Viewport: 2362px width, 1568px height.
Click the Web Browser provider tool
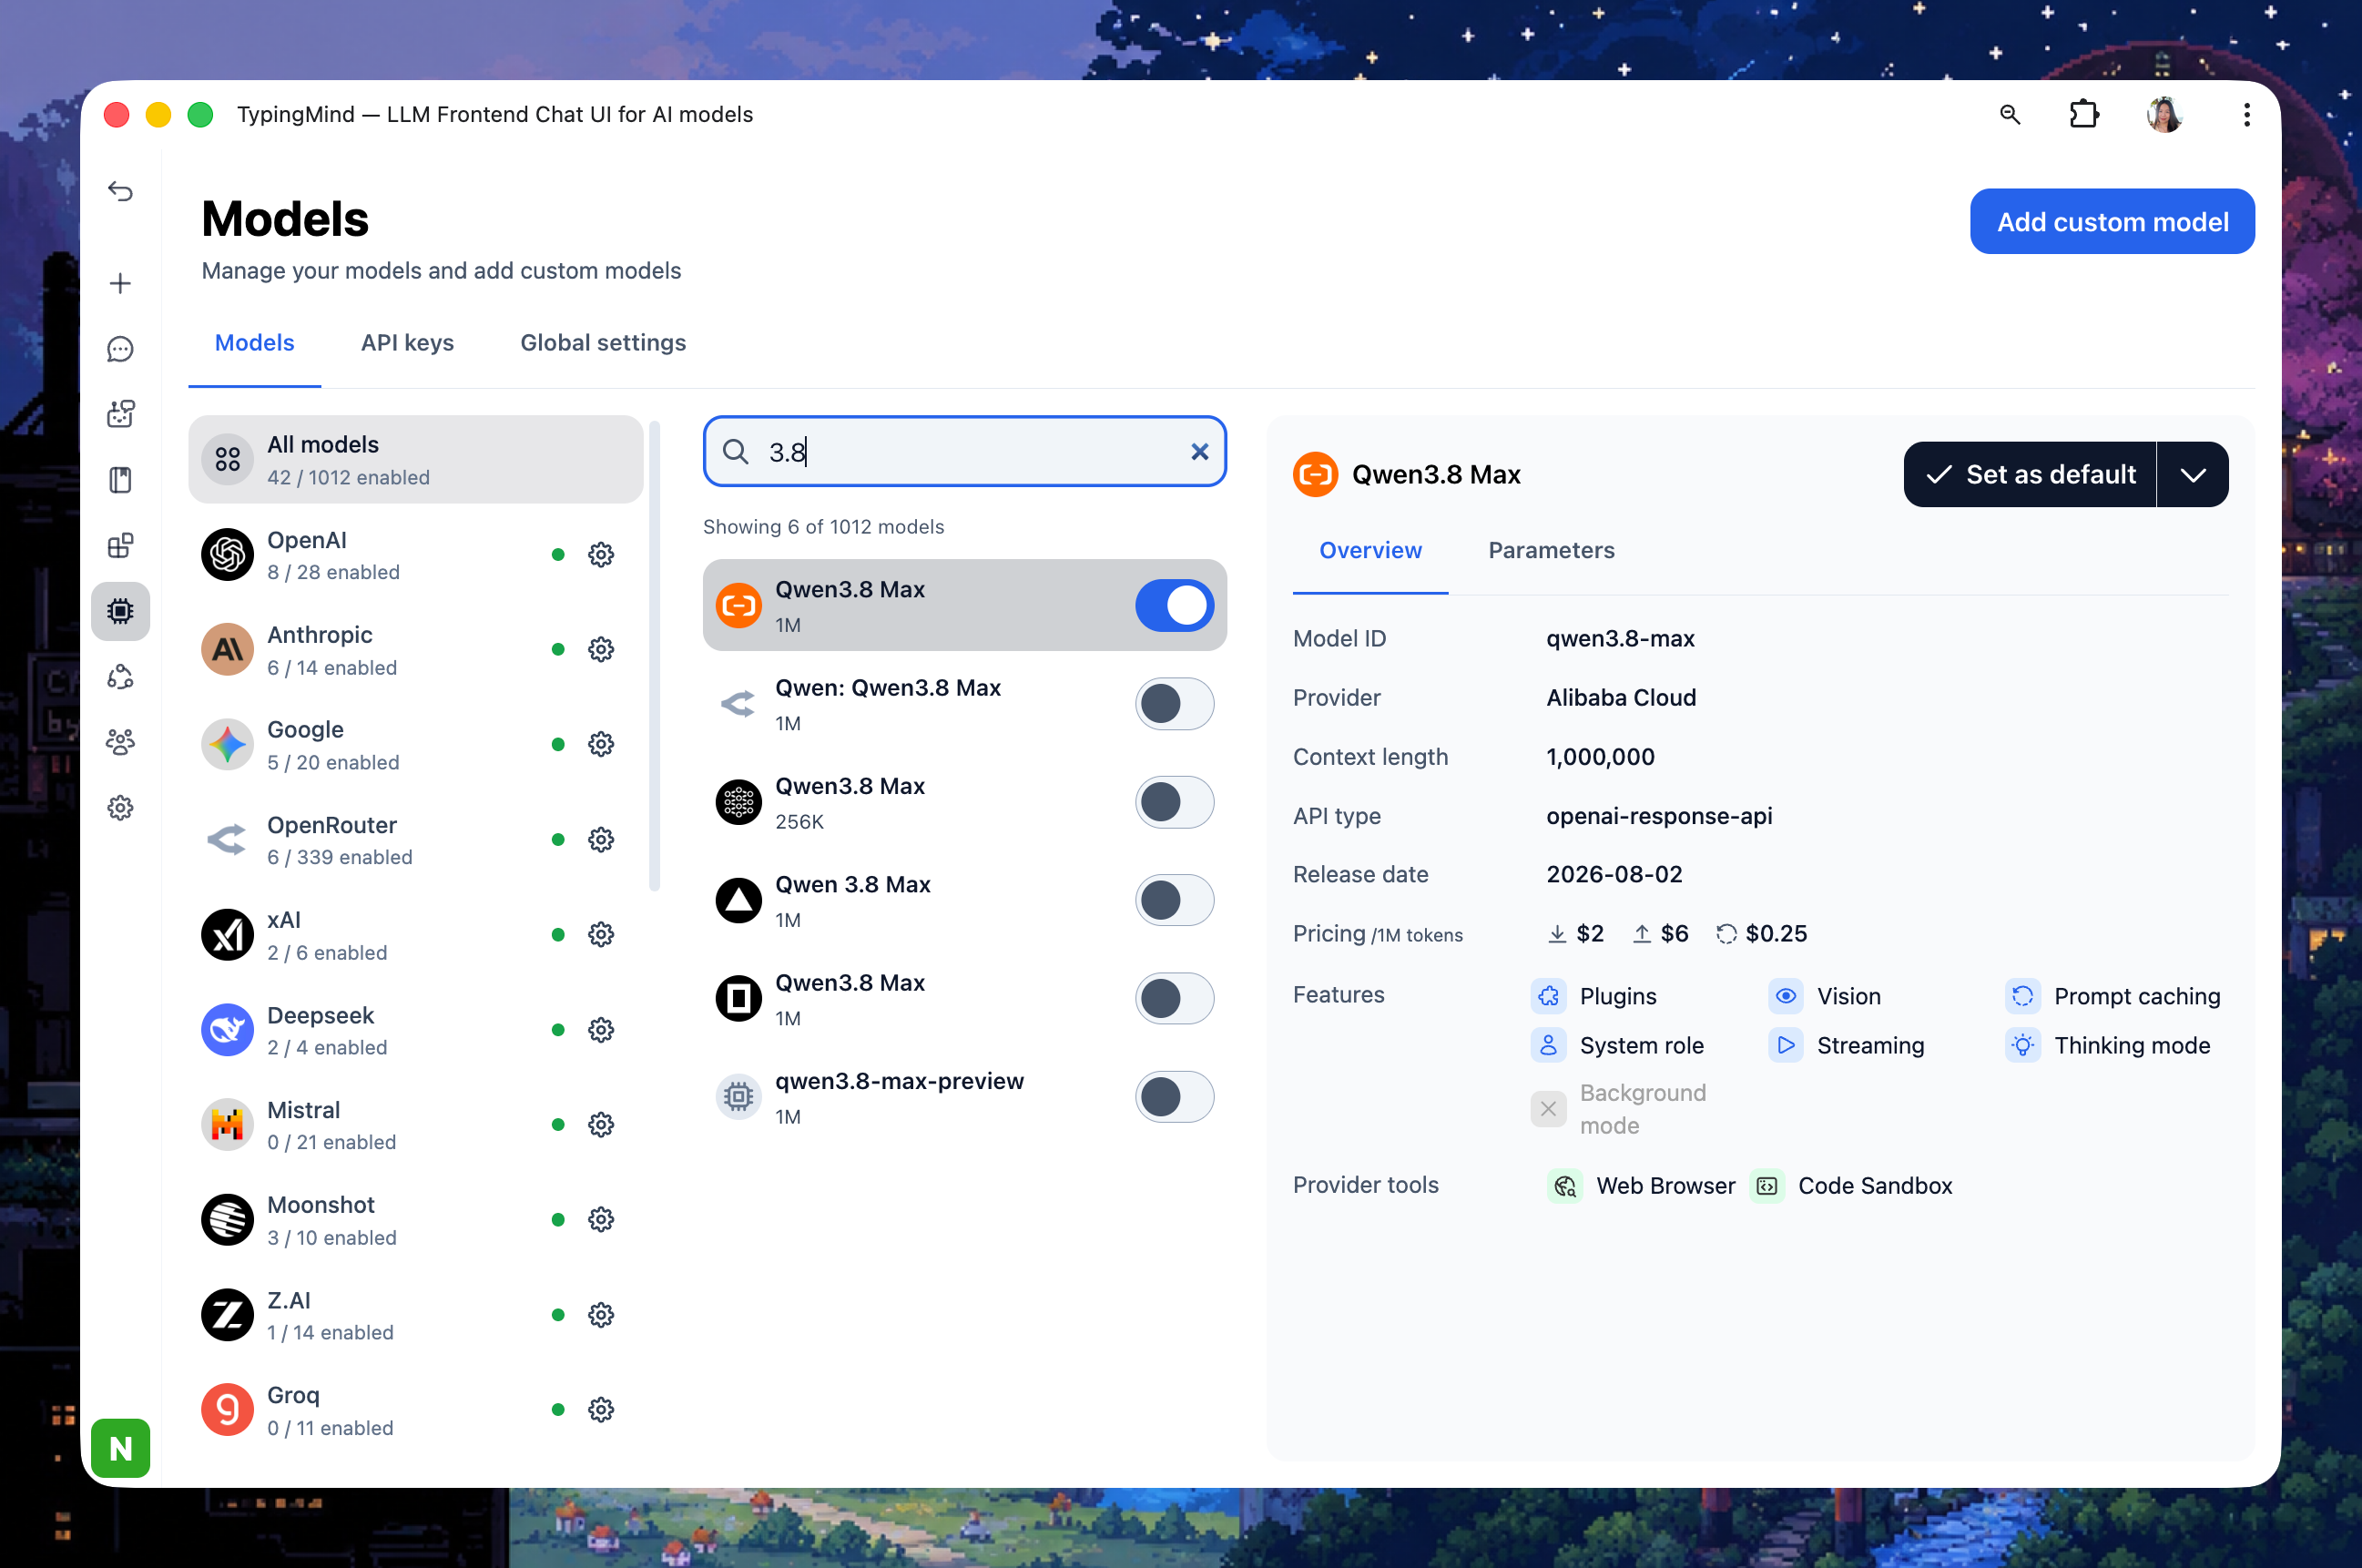pyautogui.click(x=1642, y=1186)
